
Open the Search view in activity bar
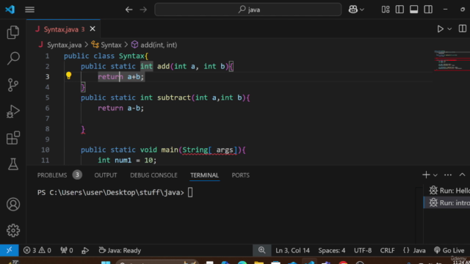coord(13,58)
